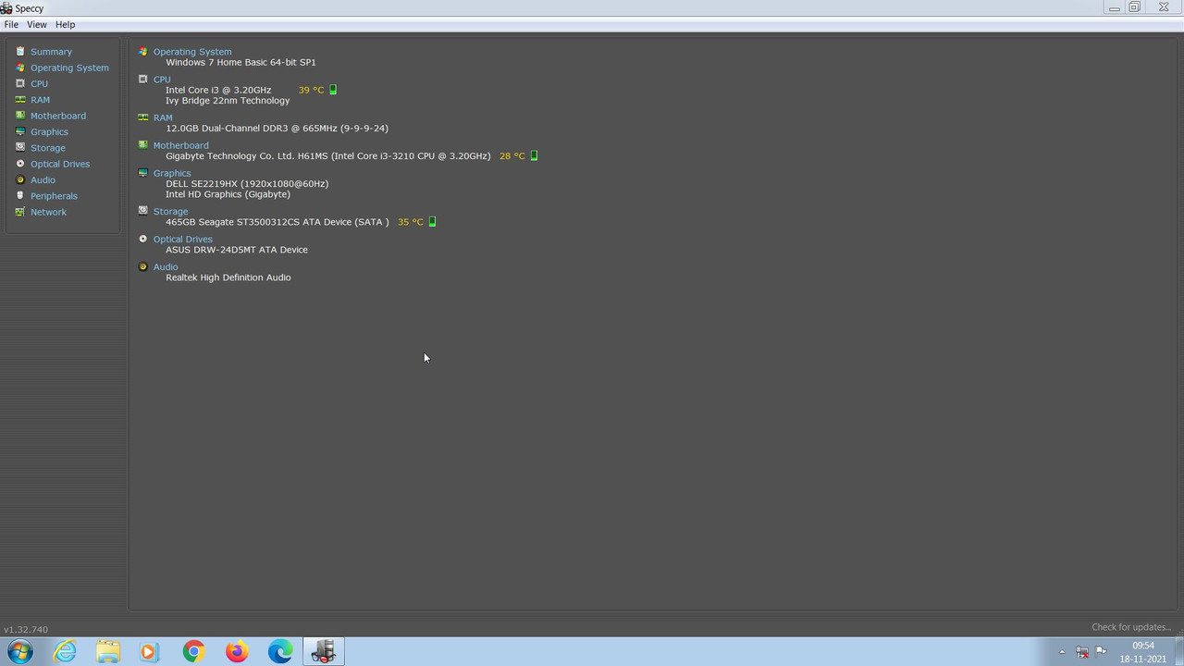Click Check for updates link

1131,627
